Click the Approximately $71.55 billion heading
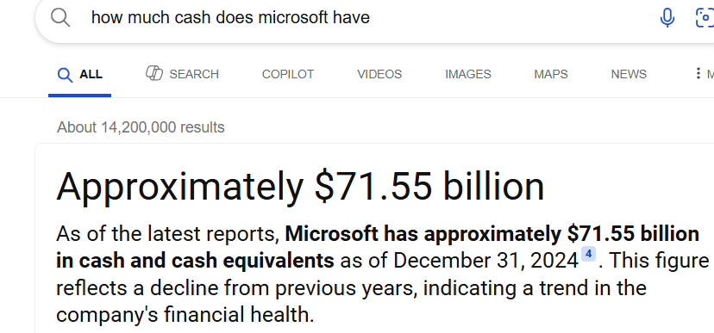Image resolution: width=714 pixels, height=333 pixels. tap(300, 186)
